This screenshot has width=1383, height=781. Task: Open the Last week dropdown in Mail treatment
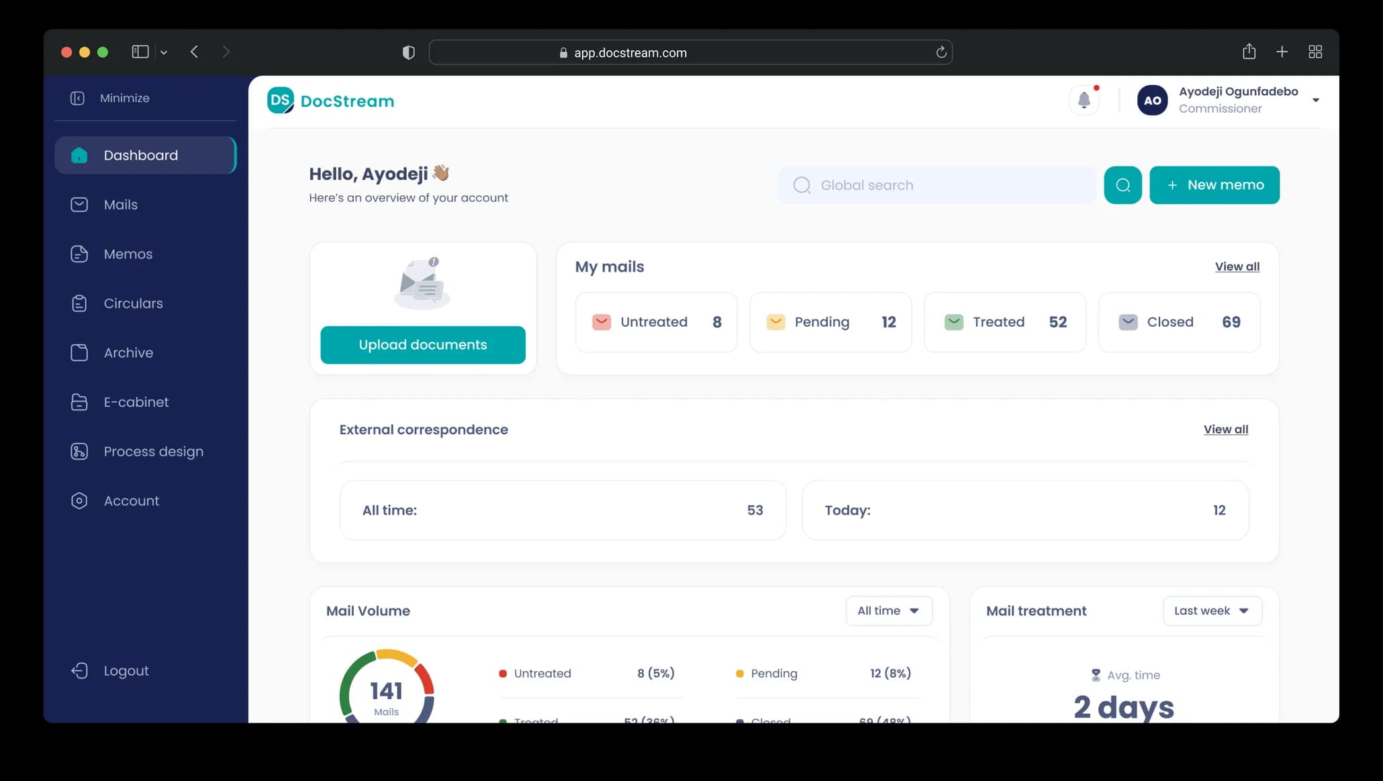[x=1212, y=611]
